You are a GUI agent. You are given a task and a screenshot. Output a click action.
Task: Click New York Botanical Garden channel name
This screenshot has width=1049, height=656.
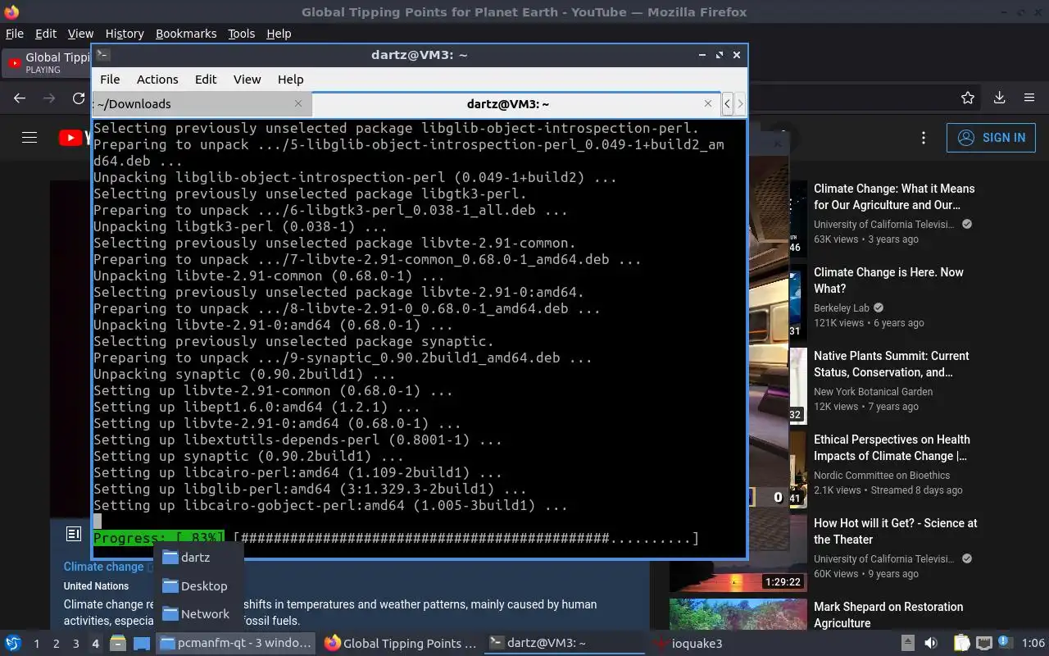[873, 392]
